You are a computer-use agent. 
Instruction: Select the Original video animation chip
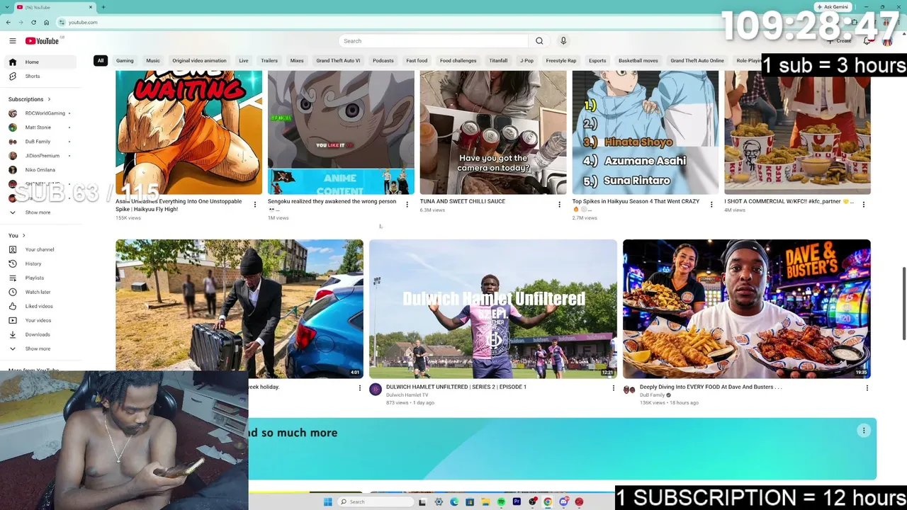pyautogui.click(x=199, y=61)
